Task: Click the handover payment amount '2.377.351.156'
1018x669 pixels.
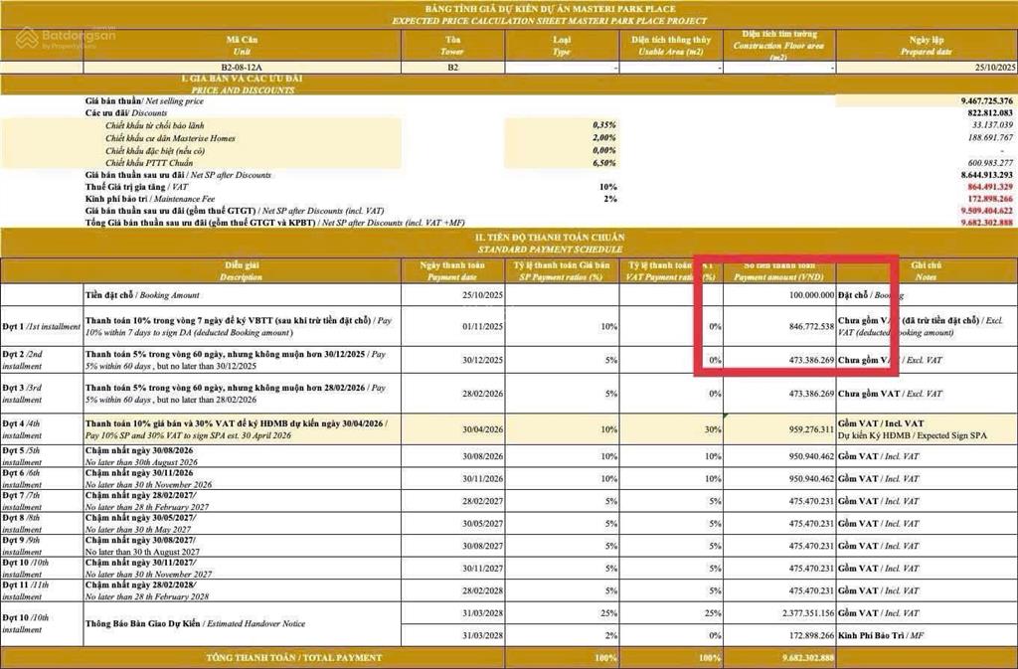Action: click(808, 613)
